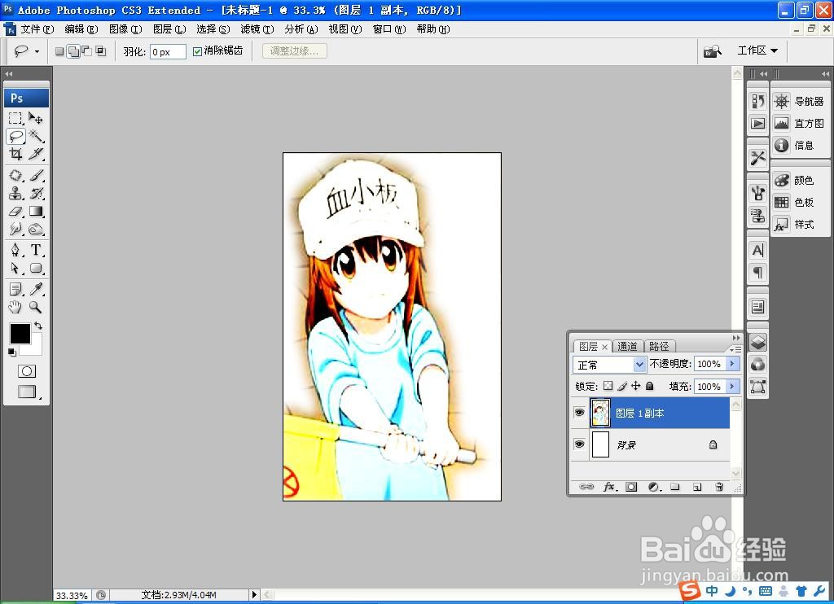Toggle lock transparent pixels

click(608, 386)
